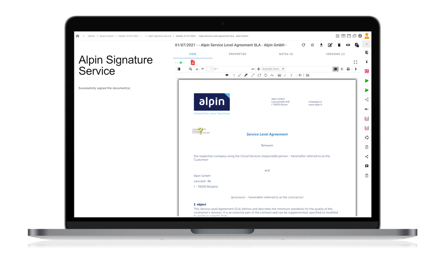
Task: Toggle the annotation visibility switch
Action: click(x=300, y=75)
